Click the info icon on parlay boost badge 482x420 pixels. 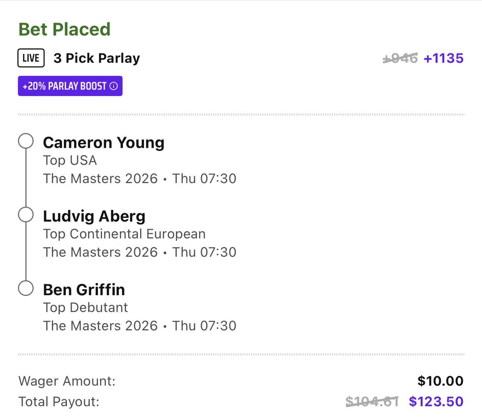coord(114,86)
